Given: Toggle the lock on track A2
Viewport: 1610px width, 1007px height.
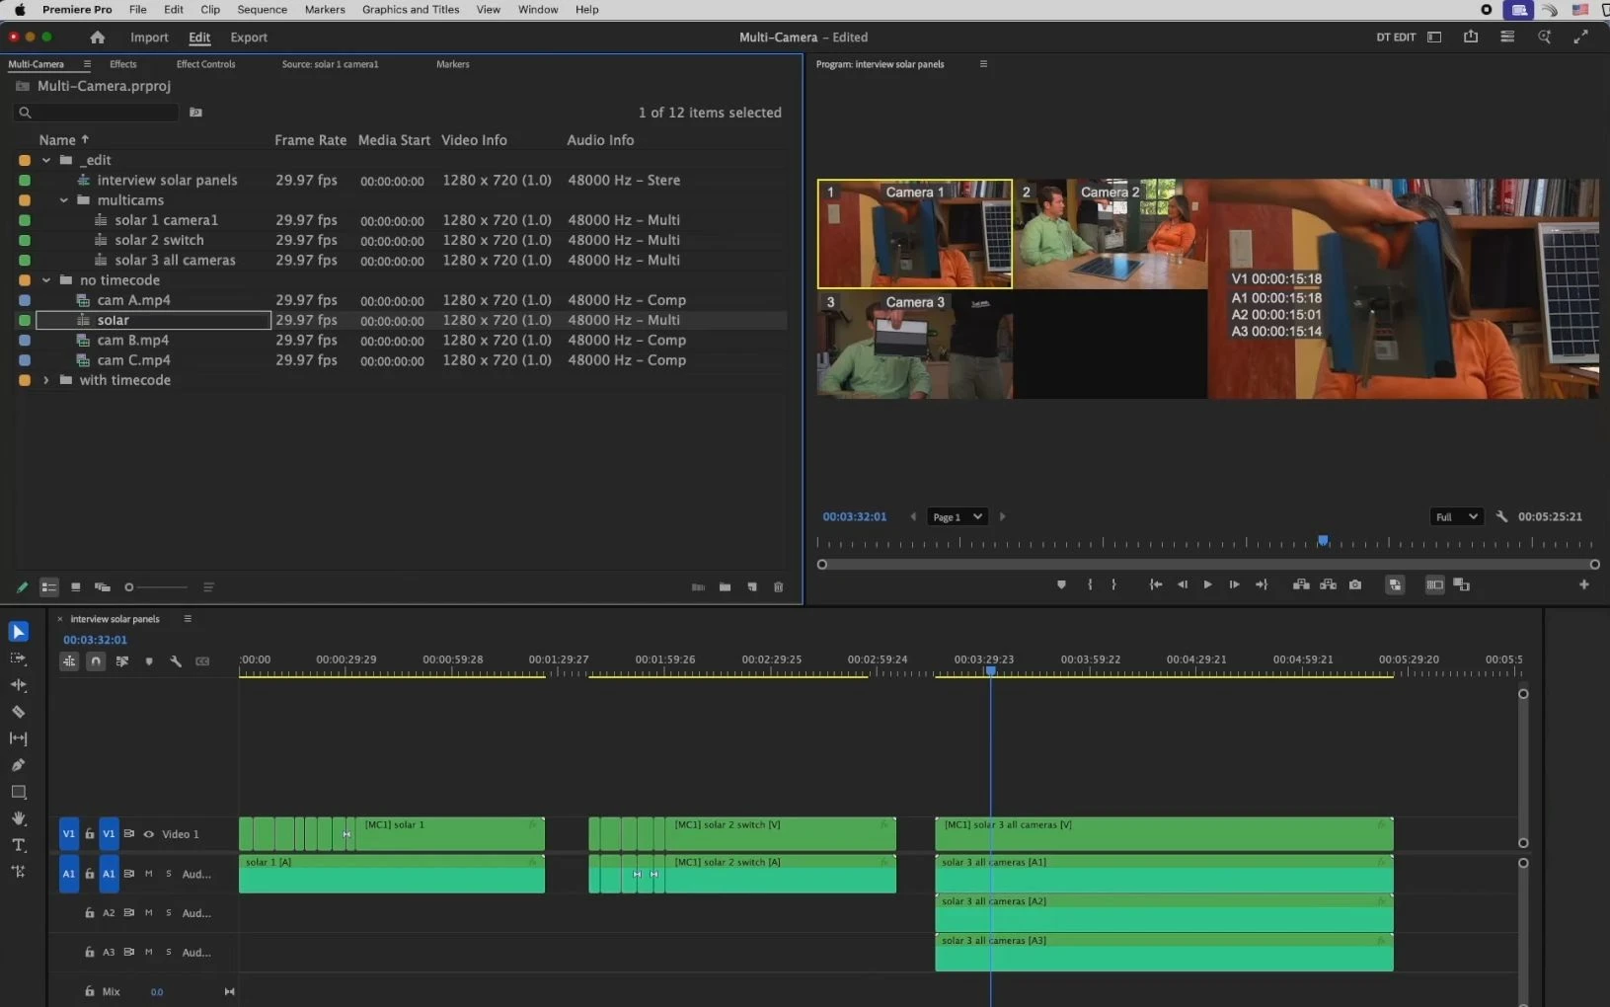Looking at the screenshot, I should tap(90, 913).
